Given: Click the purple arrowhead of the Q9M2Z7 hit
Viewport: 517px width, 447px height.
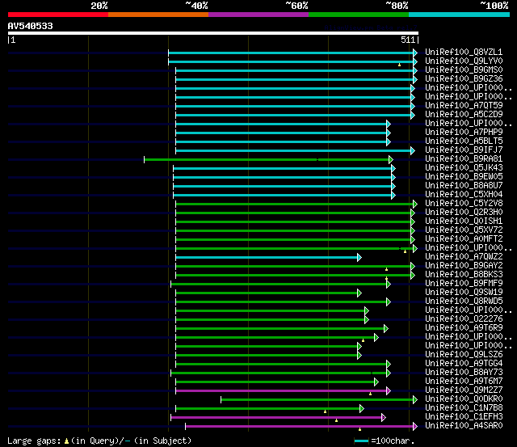Looking at the screenshot, I should pyautogui.click(x=389, y=391).
